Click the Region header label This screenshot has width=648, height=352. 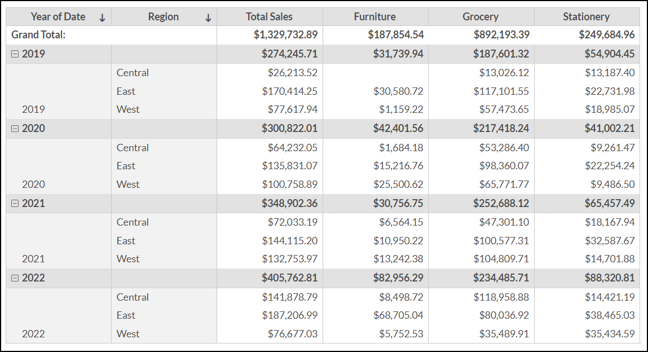[164, 17]
